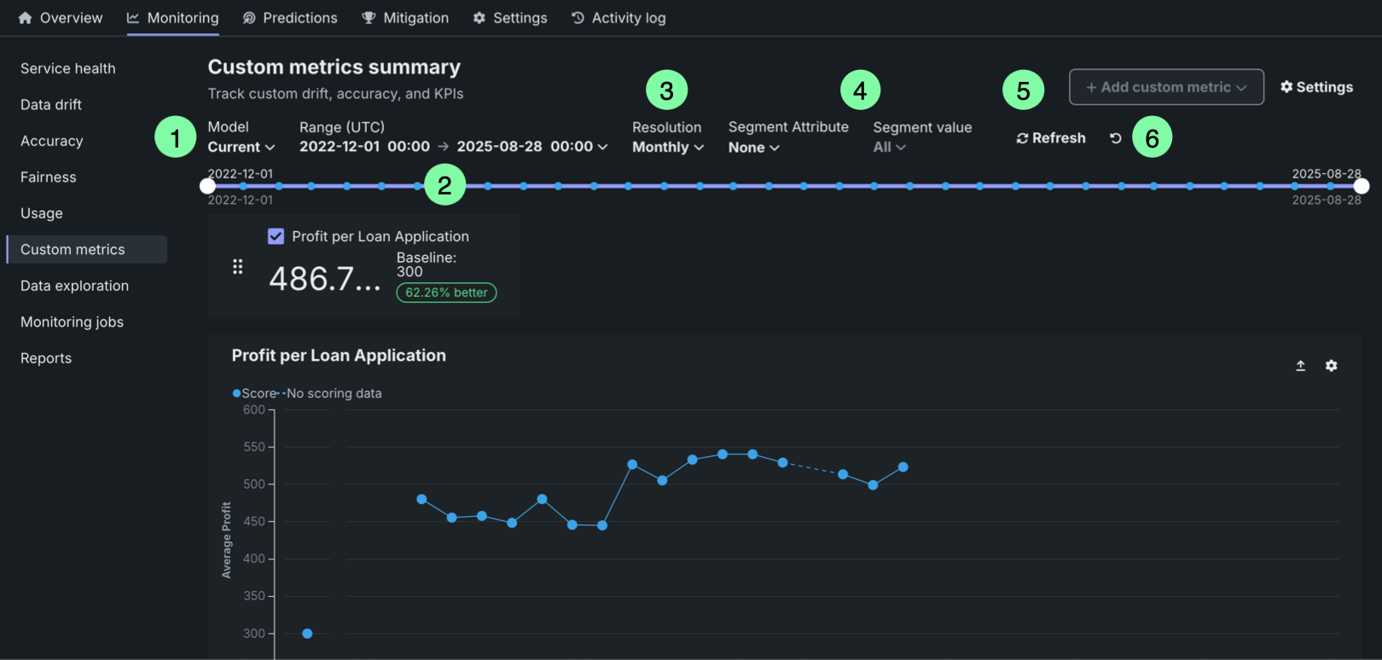
Task: Open Data drift in the sidebar
Action: pos(51,105)
